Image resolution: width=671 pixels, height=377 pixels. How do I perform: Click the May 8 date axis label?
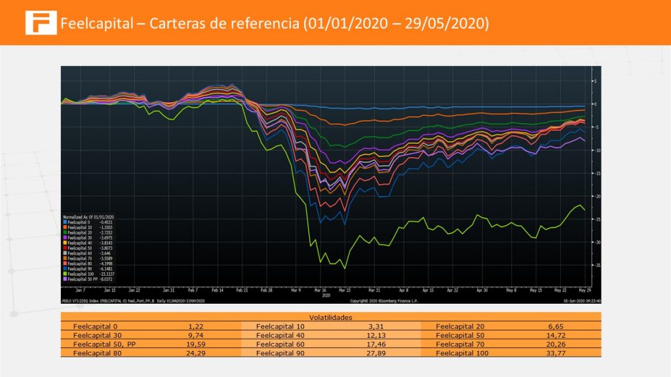(x=511, y=290)
